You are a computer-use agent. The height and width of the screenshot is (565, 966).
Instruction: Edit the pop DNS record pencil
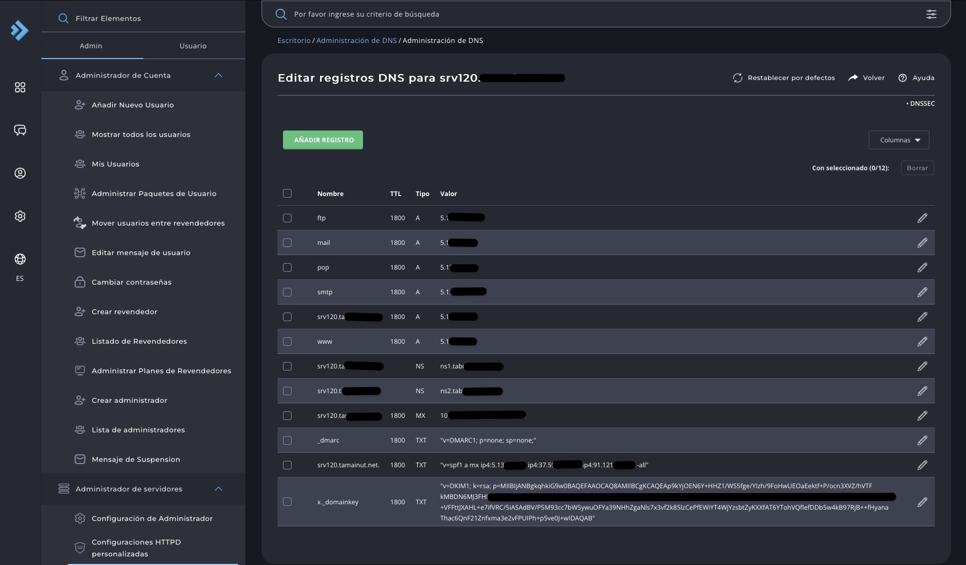tap(922, 267)
